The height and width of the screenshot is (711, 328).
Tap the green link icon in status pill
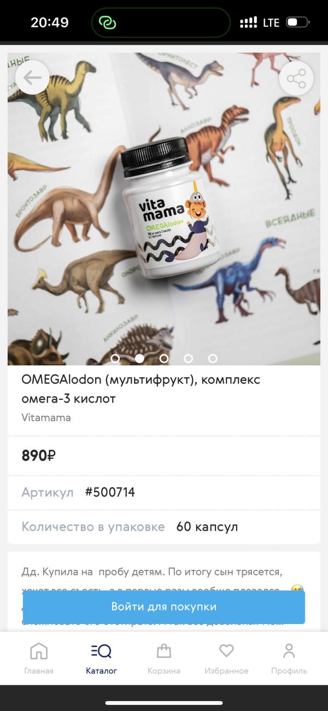click(x=107, y=23)
